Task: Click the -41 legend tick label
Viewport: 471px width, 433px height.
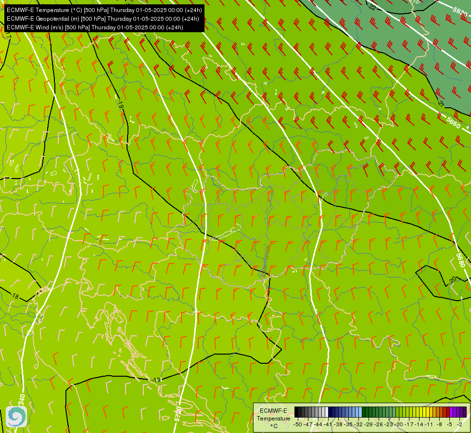Action: pyautogui.click(x=328, y=424)
